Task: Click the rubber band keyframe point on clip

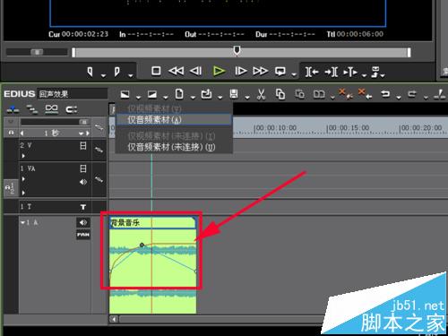Action: coord(142,246)
